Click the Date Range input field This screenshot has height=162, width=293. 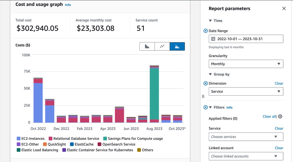(246, 39)
